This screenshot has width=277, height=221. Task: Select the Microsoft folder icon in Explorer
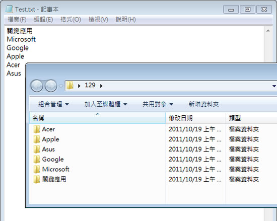pos(37,169)
